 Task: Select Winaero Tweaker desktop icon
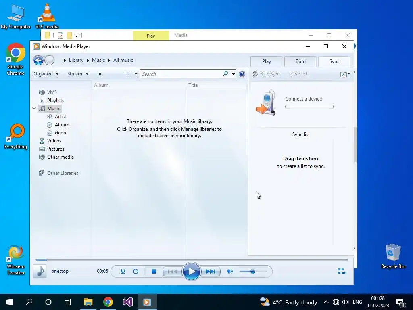pos(16,260)
